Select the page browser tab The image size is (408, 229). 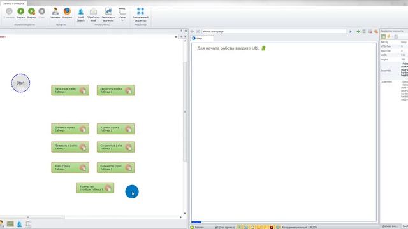point(203,38)
